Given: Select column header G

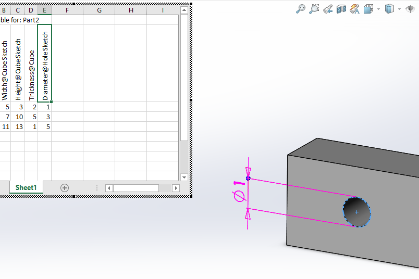Looking at the screenshot, I should 99,10.
